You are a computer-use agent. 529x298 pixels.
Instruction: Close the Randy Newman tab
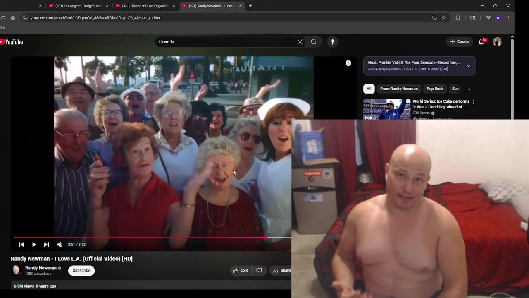click(240, 6)
